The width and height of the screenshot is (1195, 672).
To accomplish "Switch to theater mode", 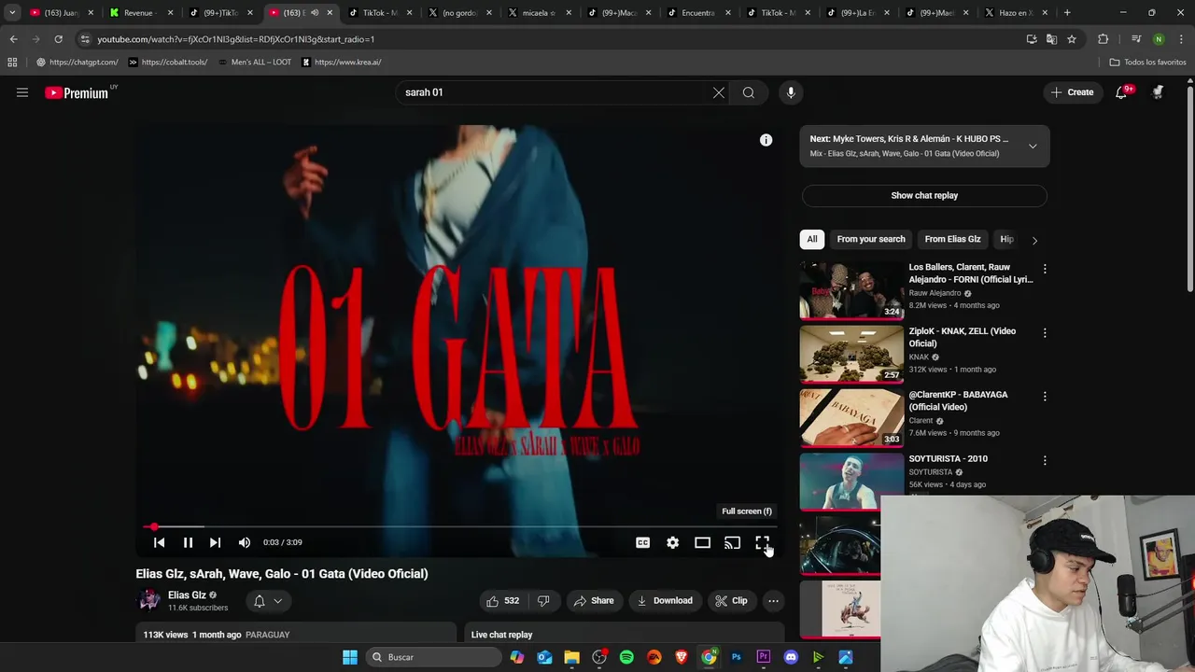I will click(703, 542).
